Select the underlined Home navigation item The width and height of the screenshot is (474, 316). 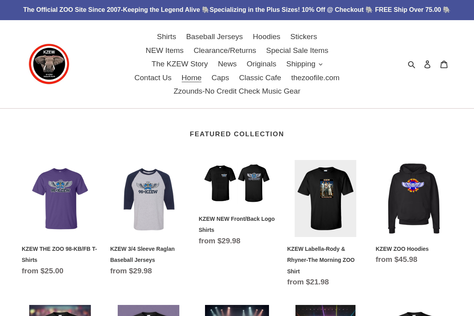[191, 78]
